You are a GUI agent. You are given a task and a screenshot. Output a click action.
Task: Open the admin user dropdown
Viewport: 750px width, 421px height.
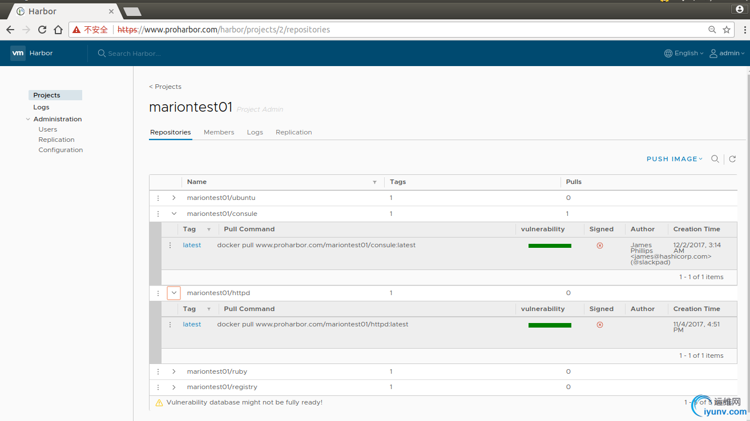[x=727, y=53]
